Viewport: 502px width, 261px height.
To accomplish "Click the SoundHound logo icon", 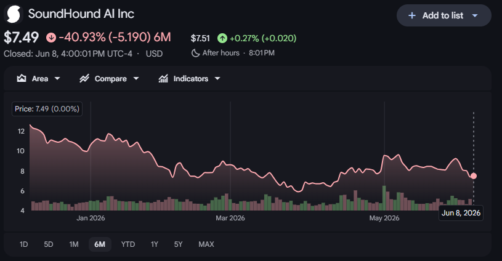I will click(x=14, y=14).
